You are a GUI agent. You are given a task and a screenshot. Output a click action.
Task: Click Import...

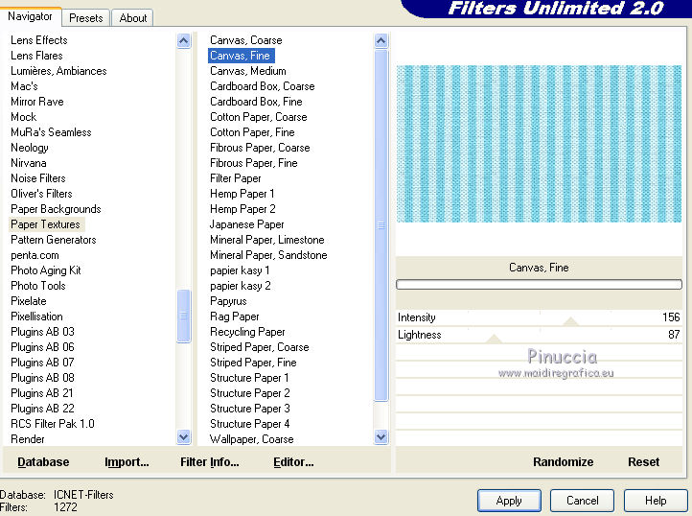click(127, 462)
